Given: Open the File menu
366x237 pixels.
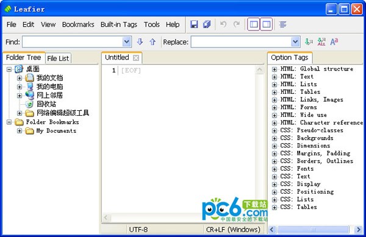Looking at the screenshot, I should [11, 24].
